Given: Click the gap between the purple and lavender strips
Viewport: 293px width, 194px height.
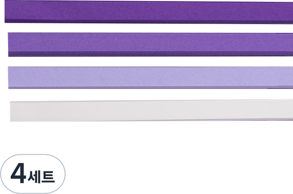Looking at the screenshot, I should pos(149,62).
